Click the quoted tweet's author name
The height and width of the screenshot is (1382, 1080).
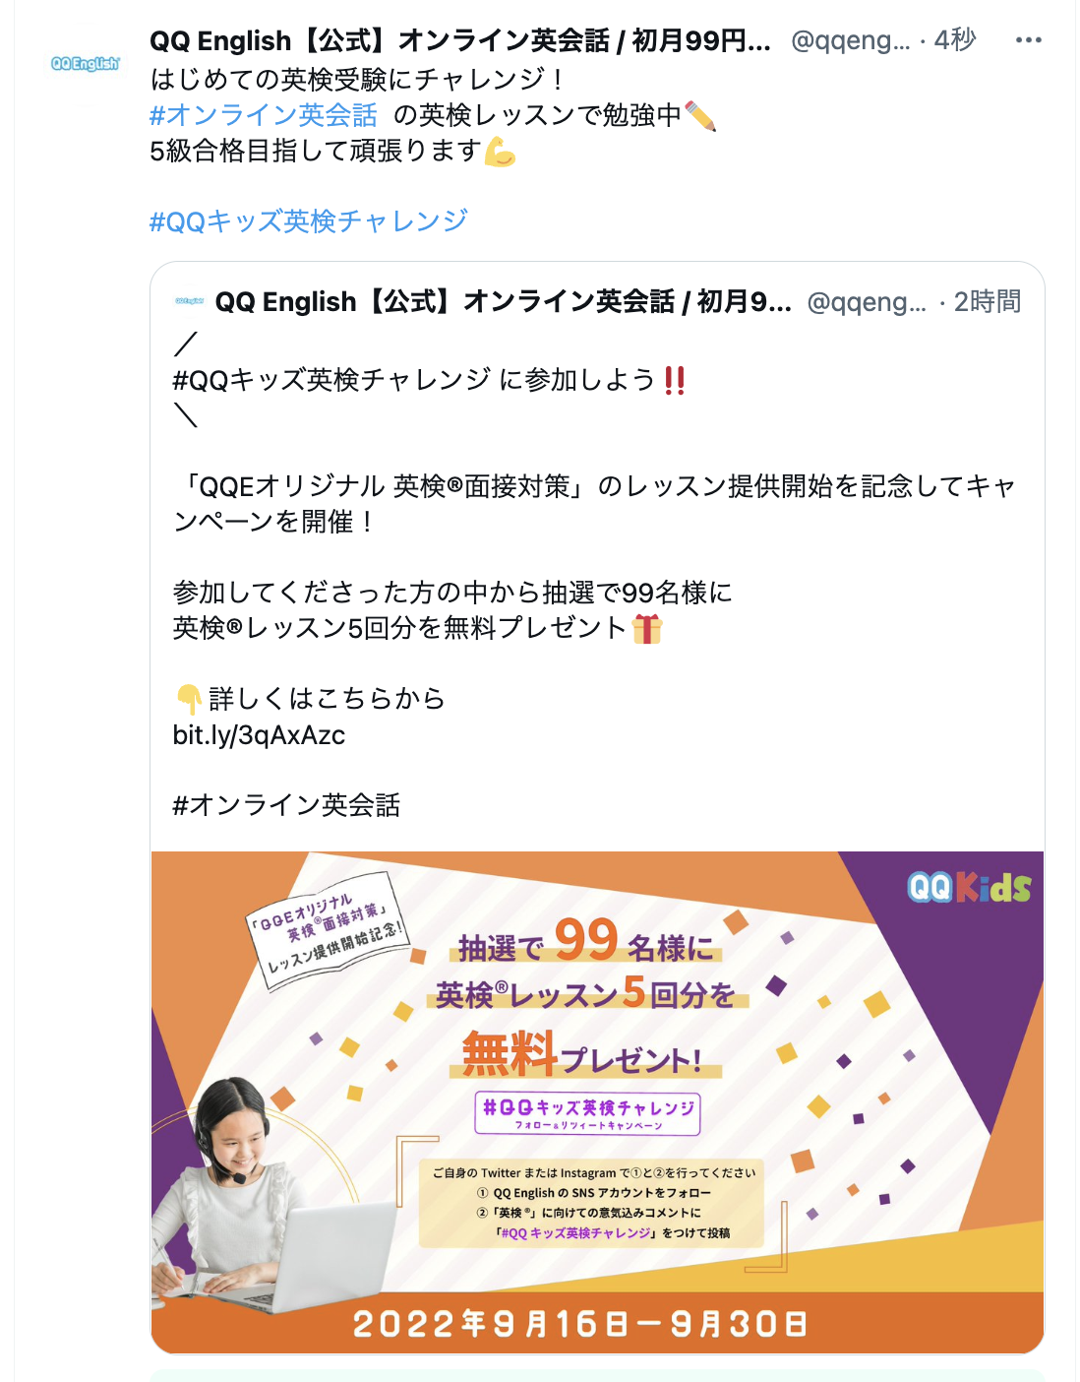504,301
